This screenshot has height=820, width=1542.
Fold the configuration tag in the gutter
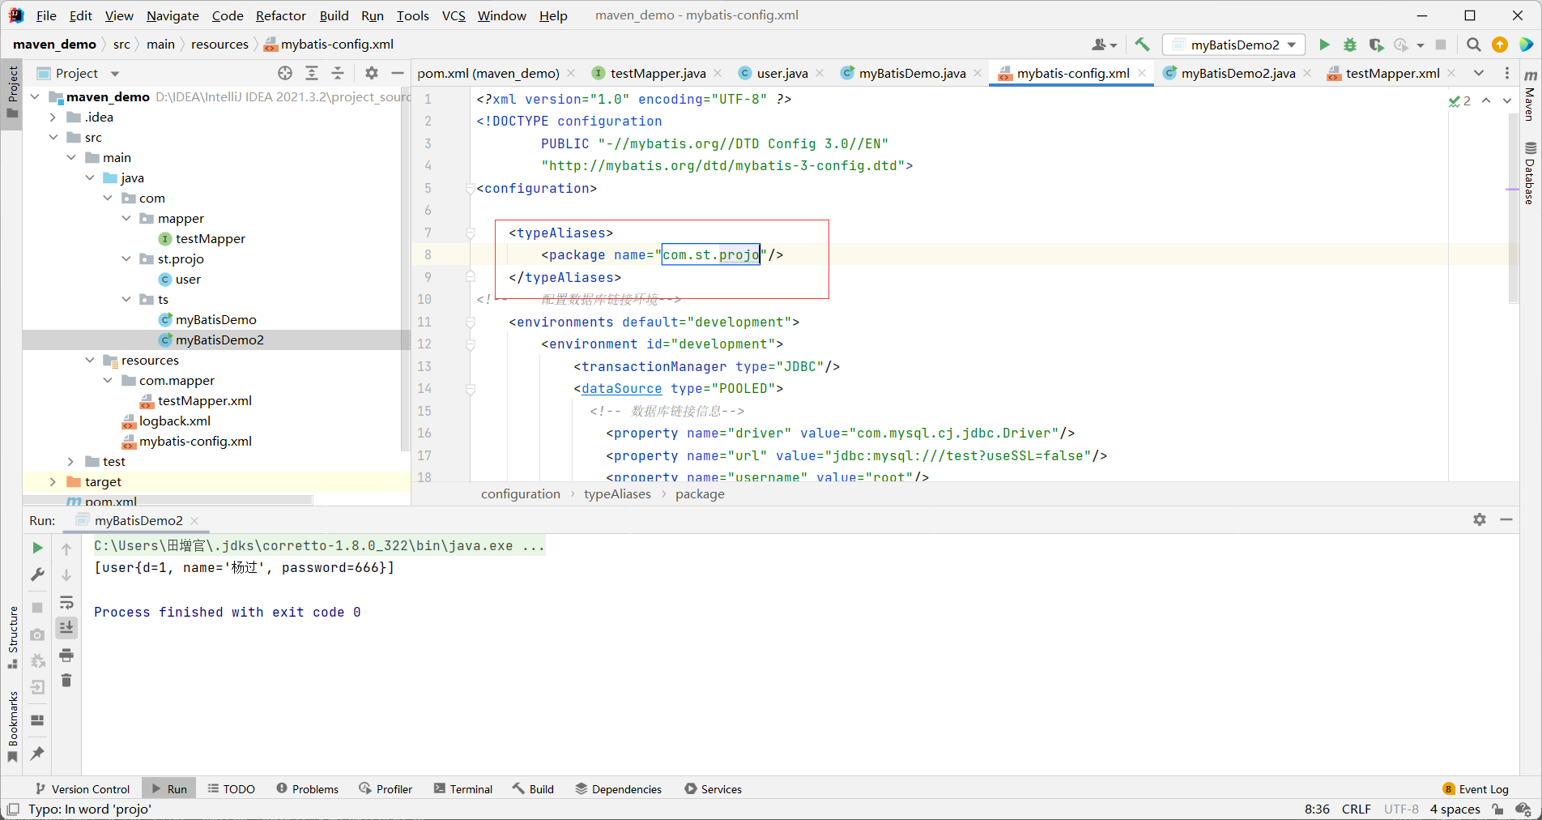click(471, 188)
